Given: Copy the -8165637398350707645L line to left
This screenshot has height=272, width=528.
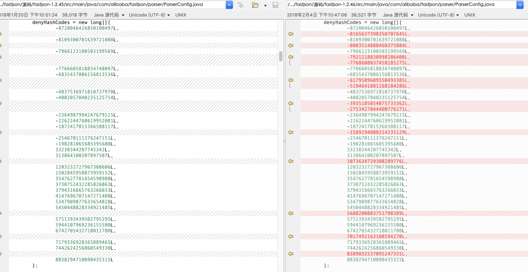Looking at the screenshot, I should click(x=290, y=34).
